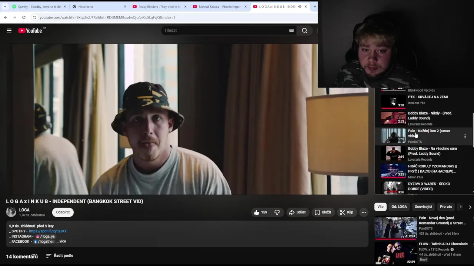Close the Peaky Blinders tab
474x266 pixels.
[185, 7]
